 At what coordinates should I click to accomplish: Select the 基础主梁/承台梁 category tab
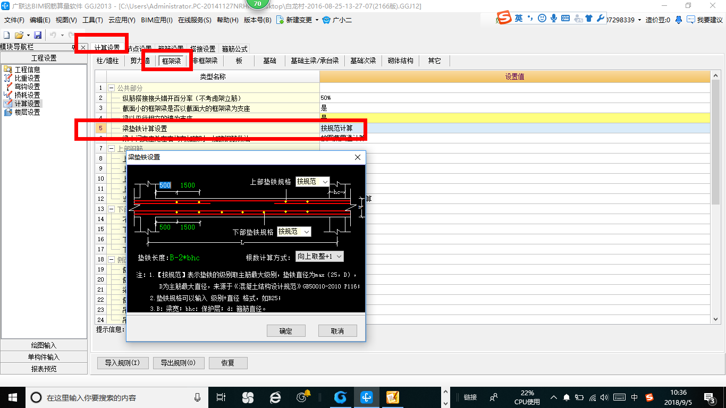315,61
